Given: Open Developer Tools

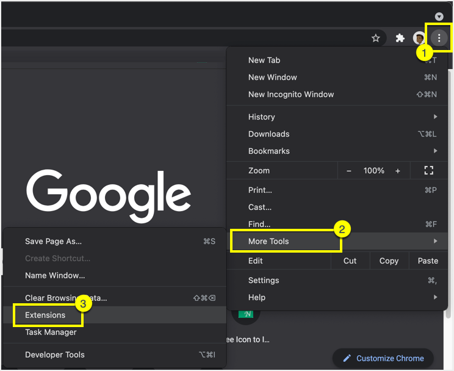Looking at the screenshot, I should point(55,355).
